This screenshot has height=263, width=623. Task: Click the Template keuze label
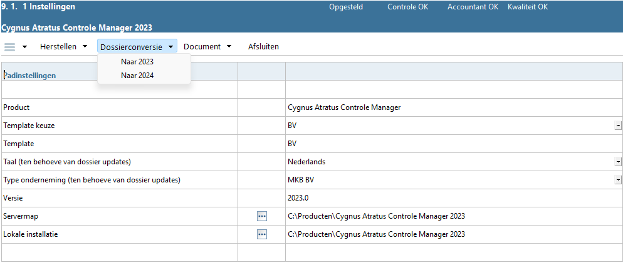click(29, 126)
